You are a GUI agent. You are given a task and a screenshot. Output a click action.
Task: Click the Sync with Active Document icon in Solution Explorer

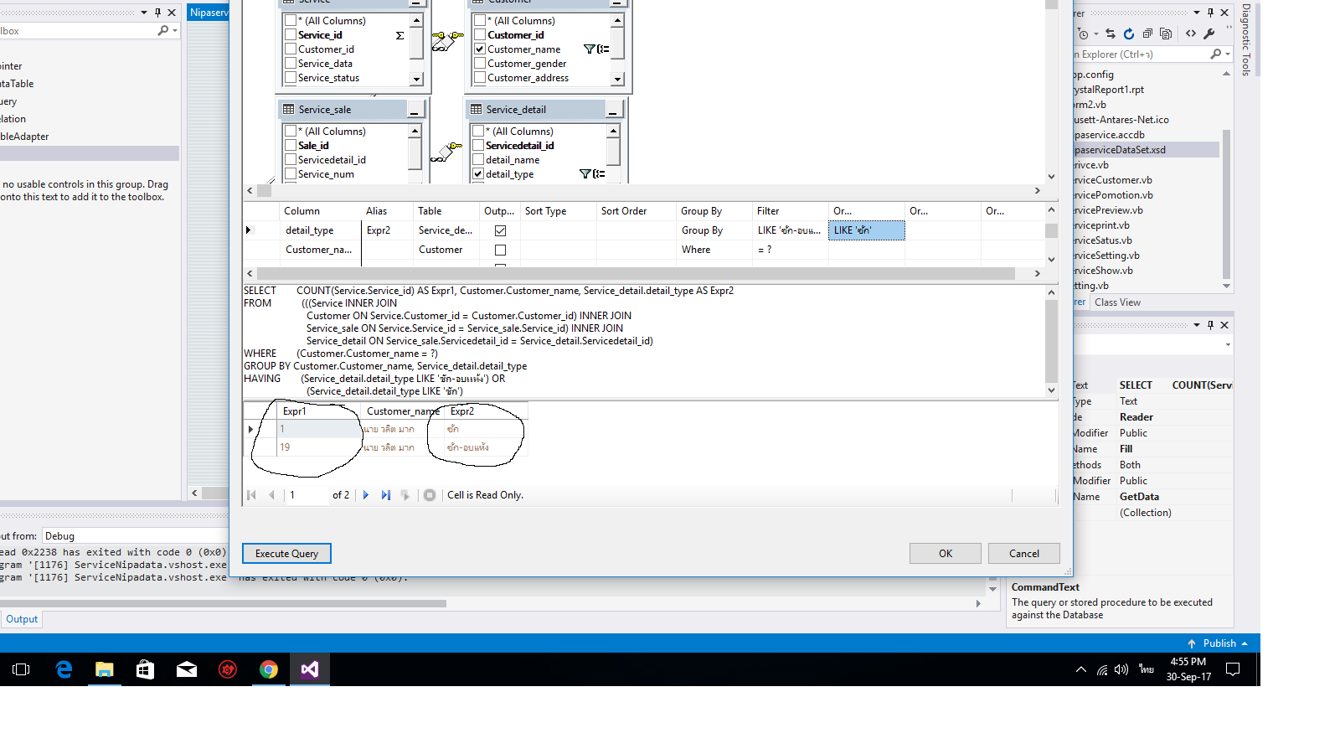click(x=1111, y=34)
